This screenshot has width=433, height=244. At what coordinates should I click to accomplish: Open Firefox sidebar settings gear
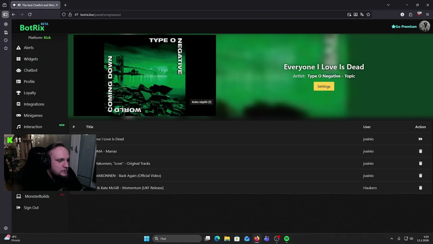[6, 228]
